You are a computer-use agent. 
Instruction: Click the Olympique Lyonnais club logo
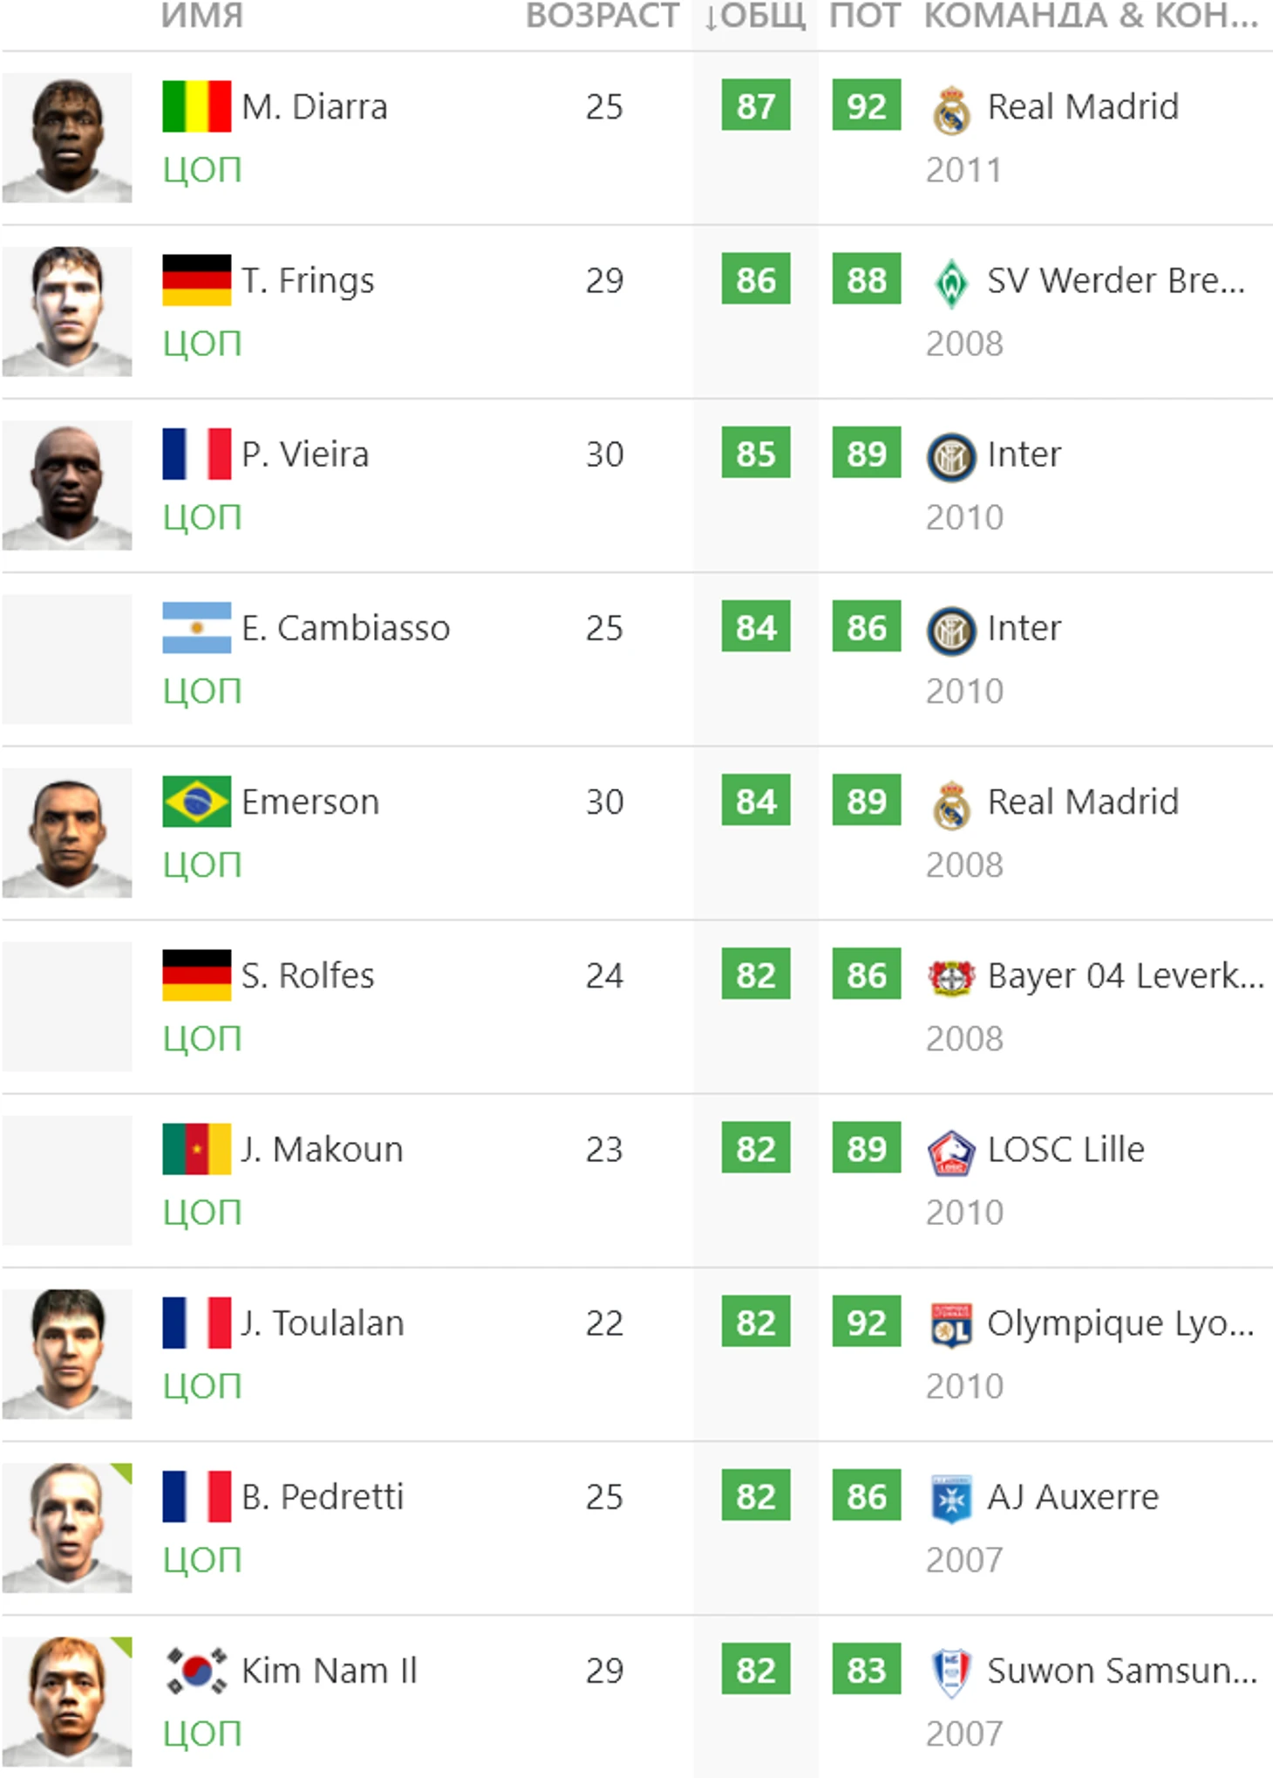(x=950, y=1325)
